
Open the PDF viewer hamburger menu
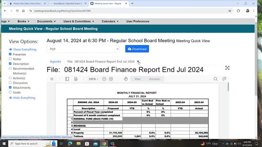coord(52,79)
